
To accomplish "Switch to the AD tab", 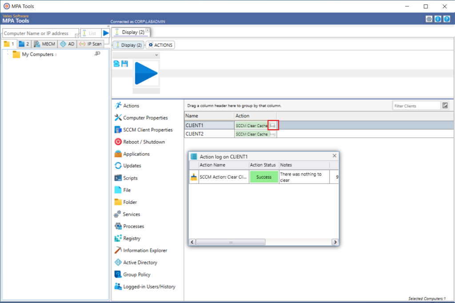I will [x=67, y=44].
